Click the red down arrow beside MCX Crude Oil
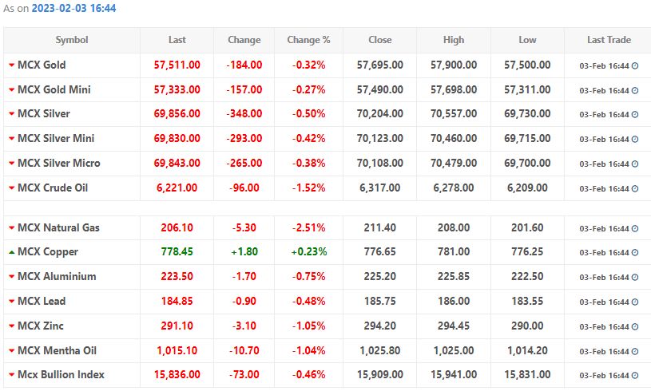 tap(12, 188)
